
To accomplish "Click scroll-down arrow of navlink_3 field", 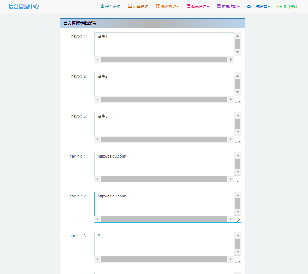I will [x=238, y=252].
